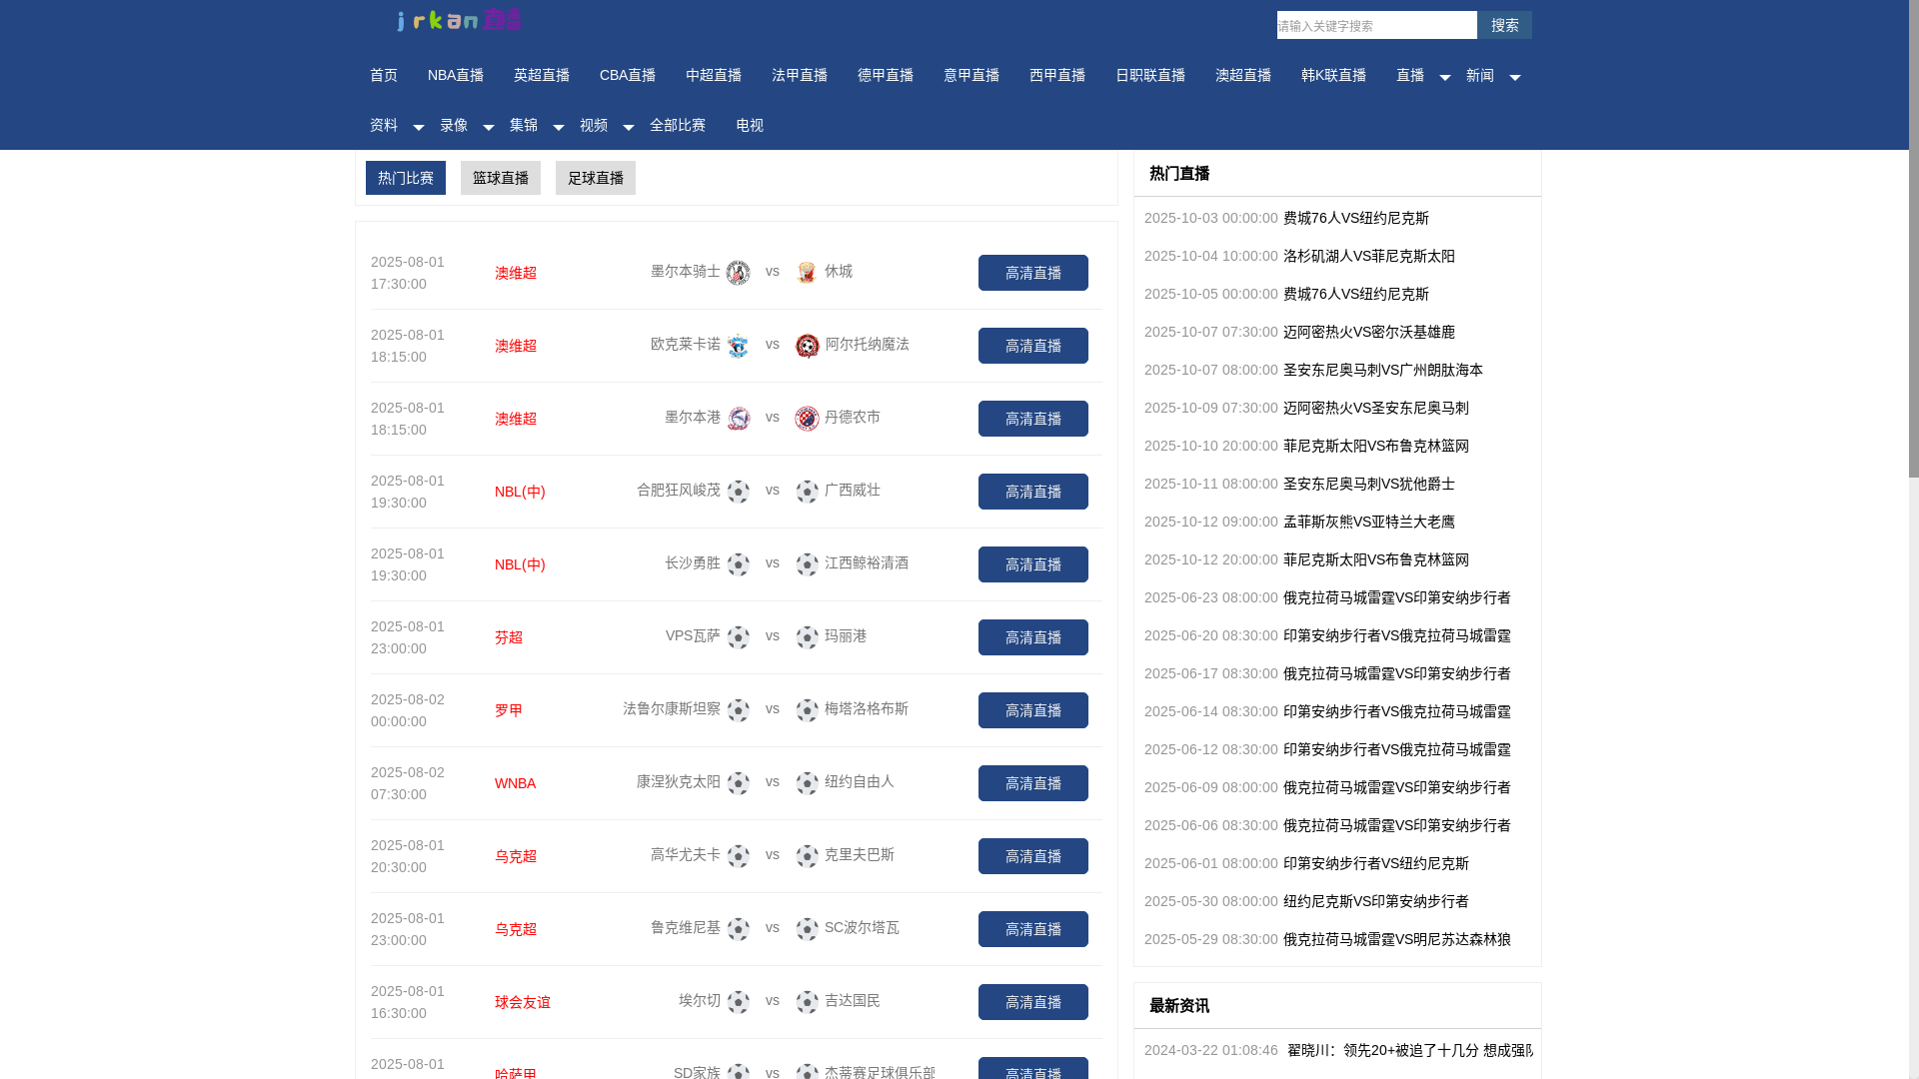The width and height of the screenshot is (1919, 1079).
Task: Click 法鲁尔康斯坦察 ball icon
Action: point(739,710)
